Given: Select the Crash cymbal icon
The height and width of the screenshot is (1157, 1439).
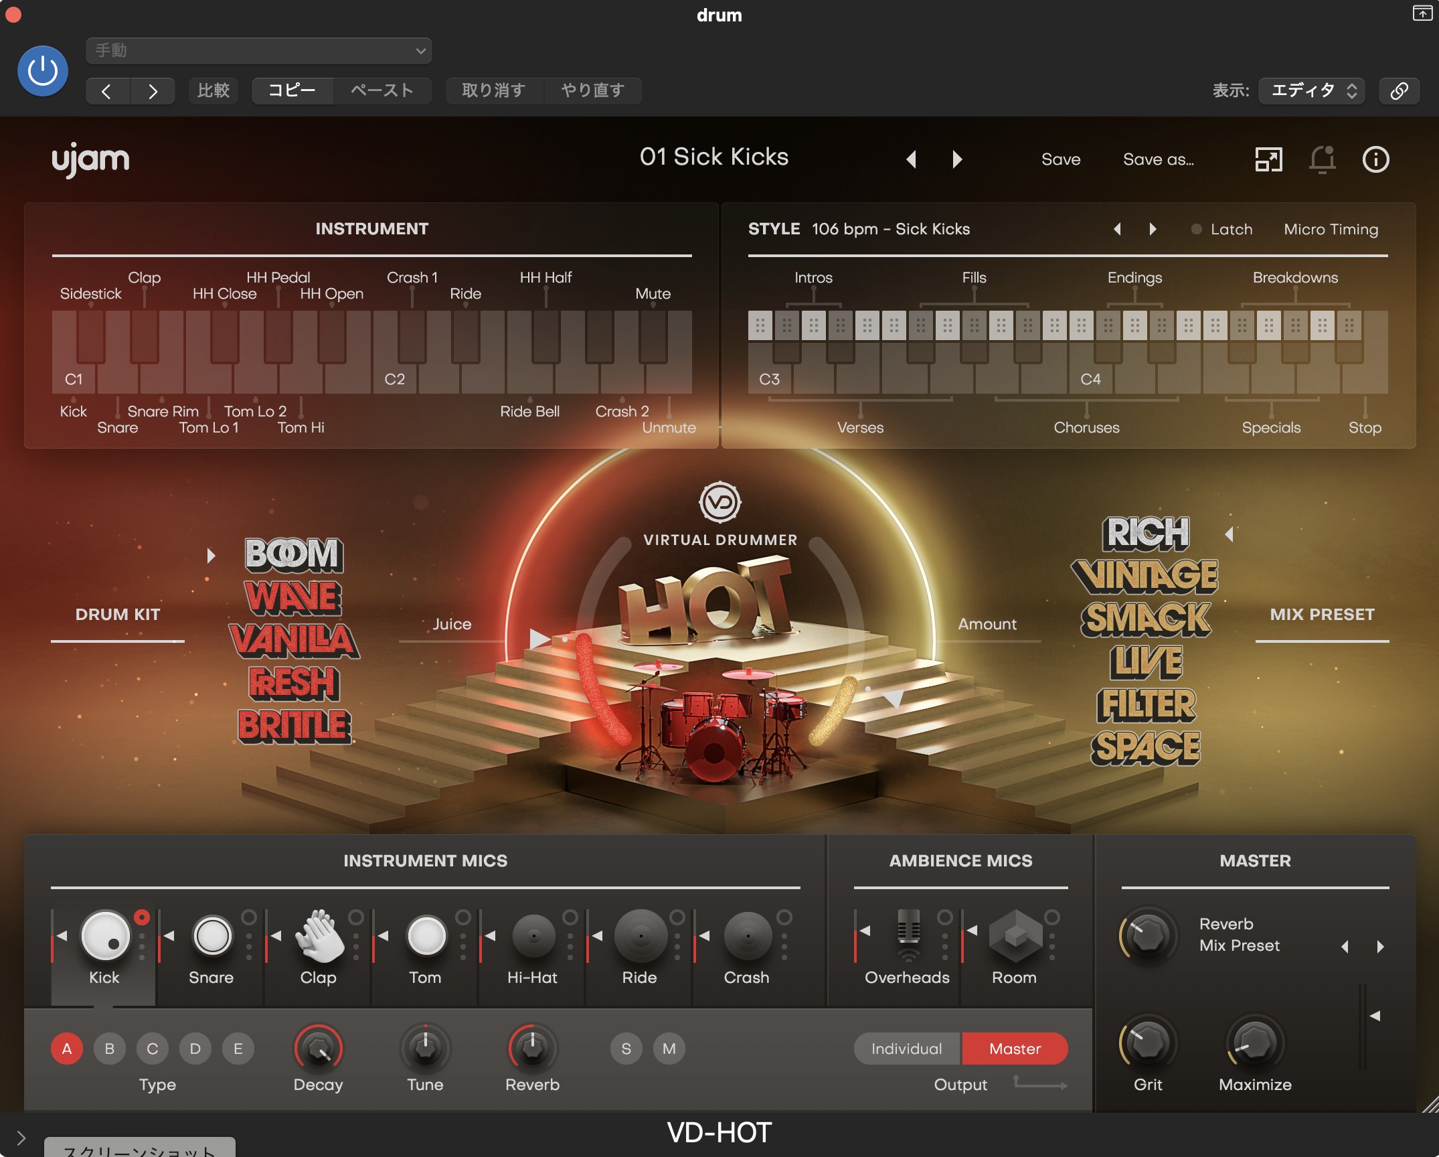Looking at the screenshot, I should click(748, 935).
